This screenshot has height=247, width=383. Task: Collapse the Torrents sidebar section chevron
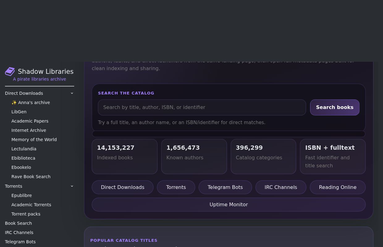point(72,186)
